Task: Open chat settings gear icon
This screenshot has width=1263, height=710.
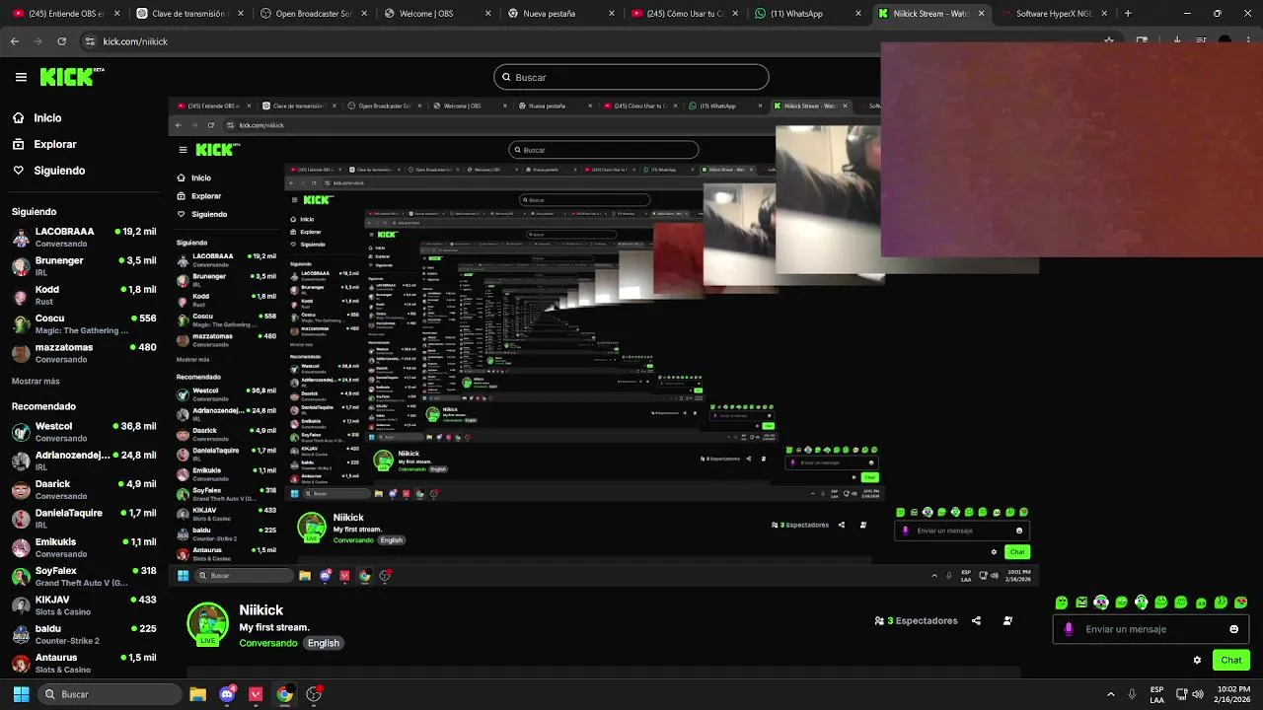Action: tap(1197, 661)
